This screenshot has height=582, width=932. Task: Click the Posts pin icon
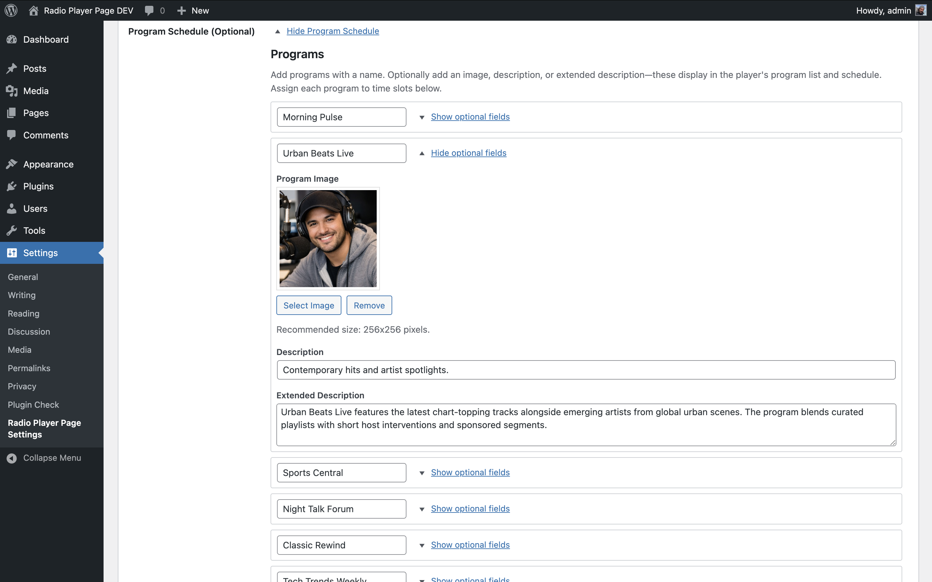(x=12, y=69)
